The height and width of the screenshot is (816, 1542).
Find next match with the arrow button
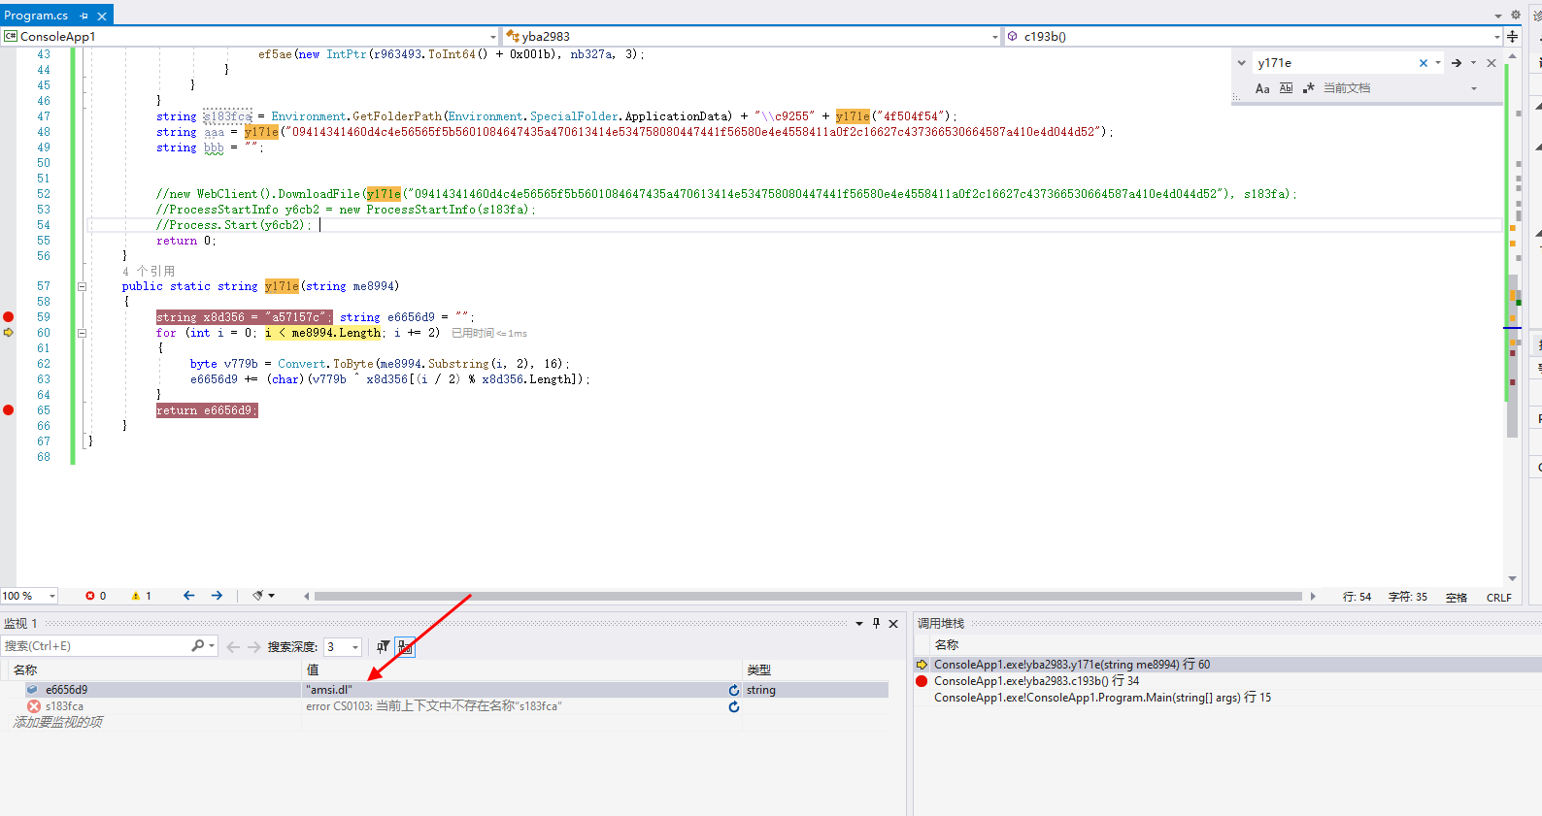(1457, 63)
